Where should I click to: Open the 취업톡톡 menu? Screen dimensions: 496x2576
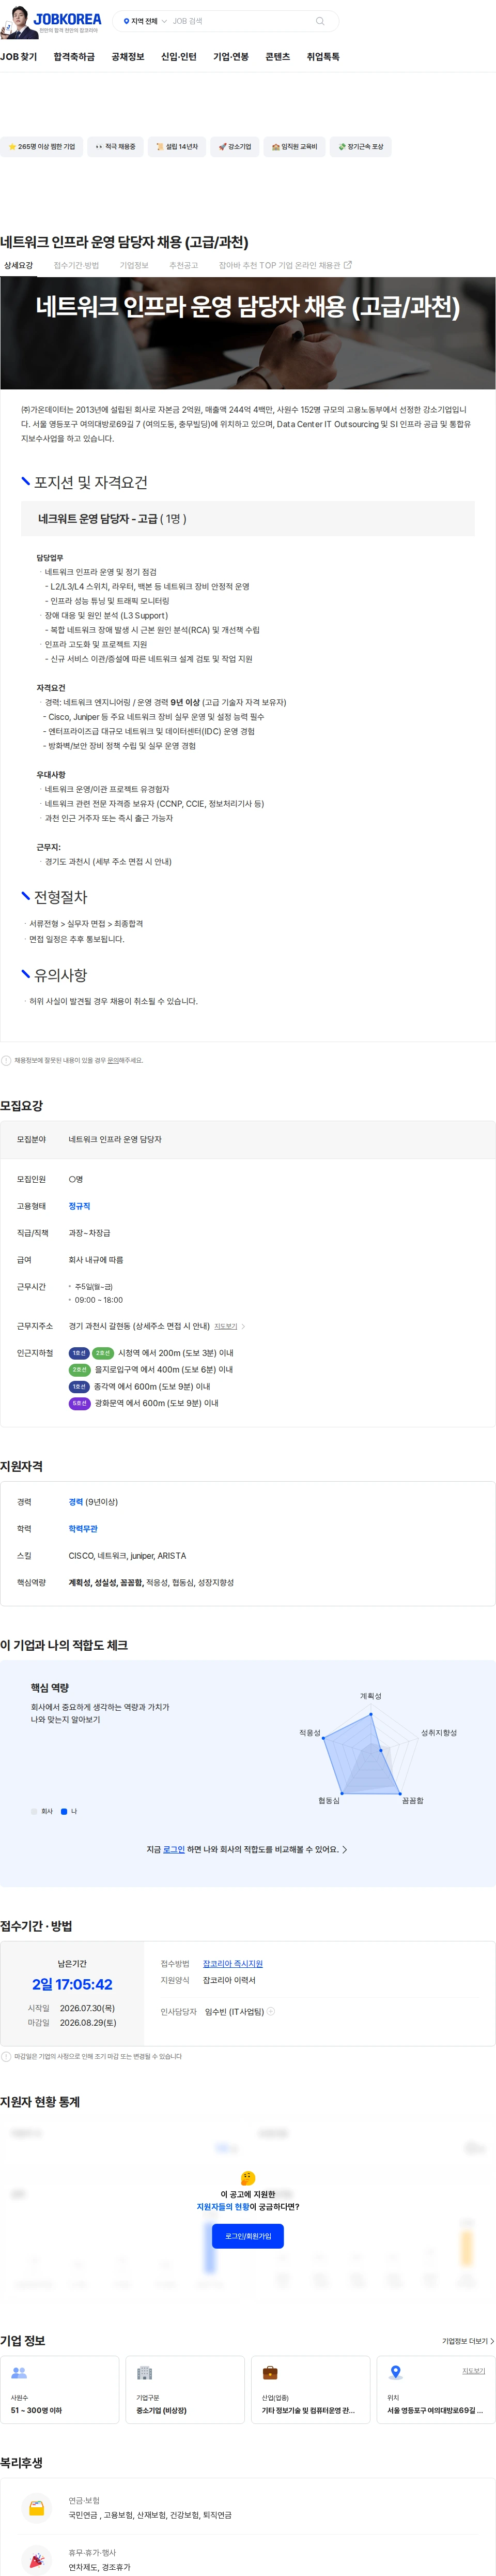(323, 57)
